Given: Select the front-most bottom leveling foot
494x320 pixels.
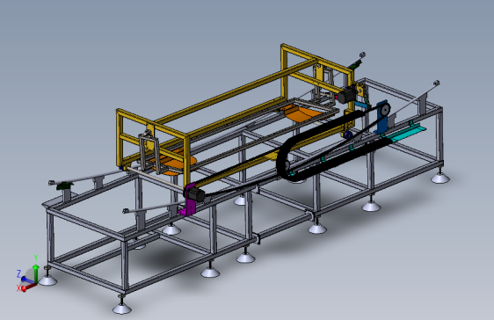Looking at the screenshot, I should pos(122,308).
